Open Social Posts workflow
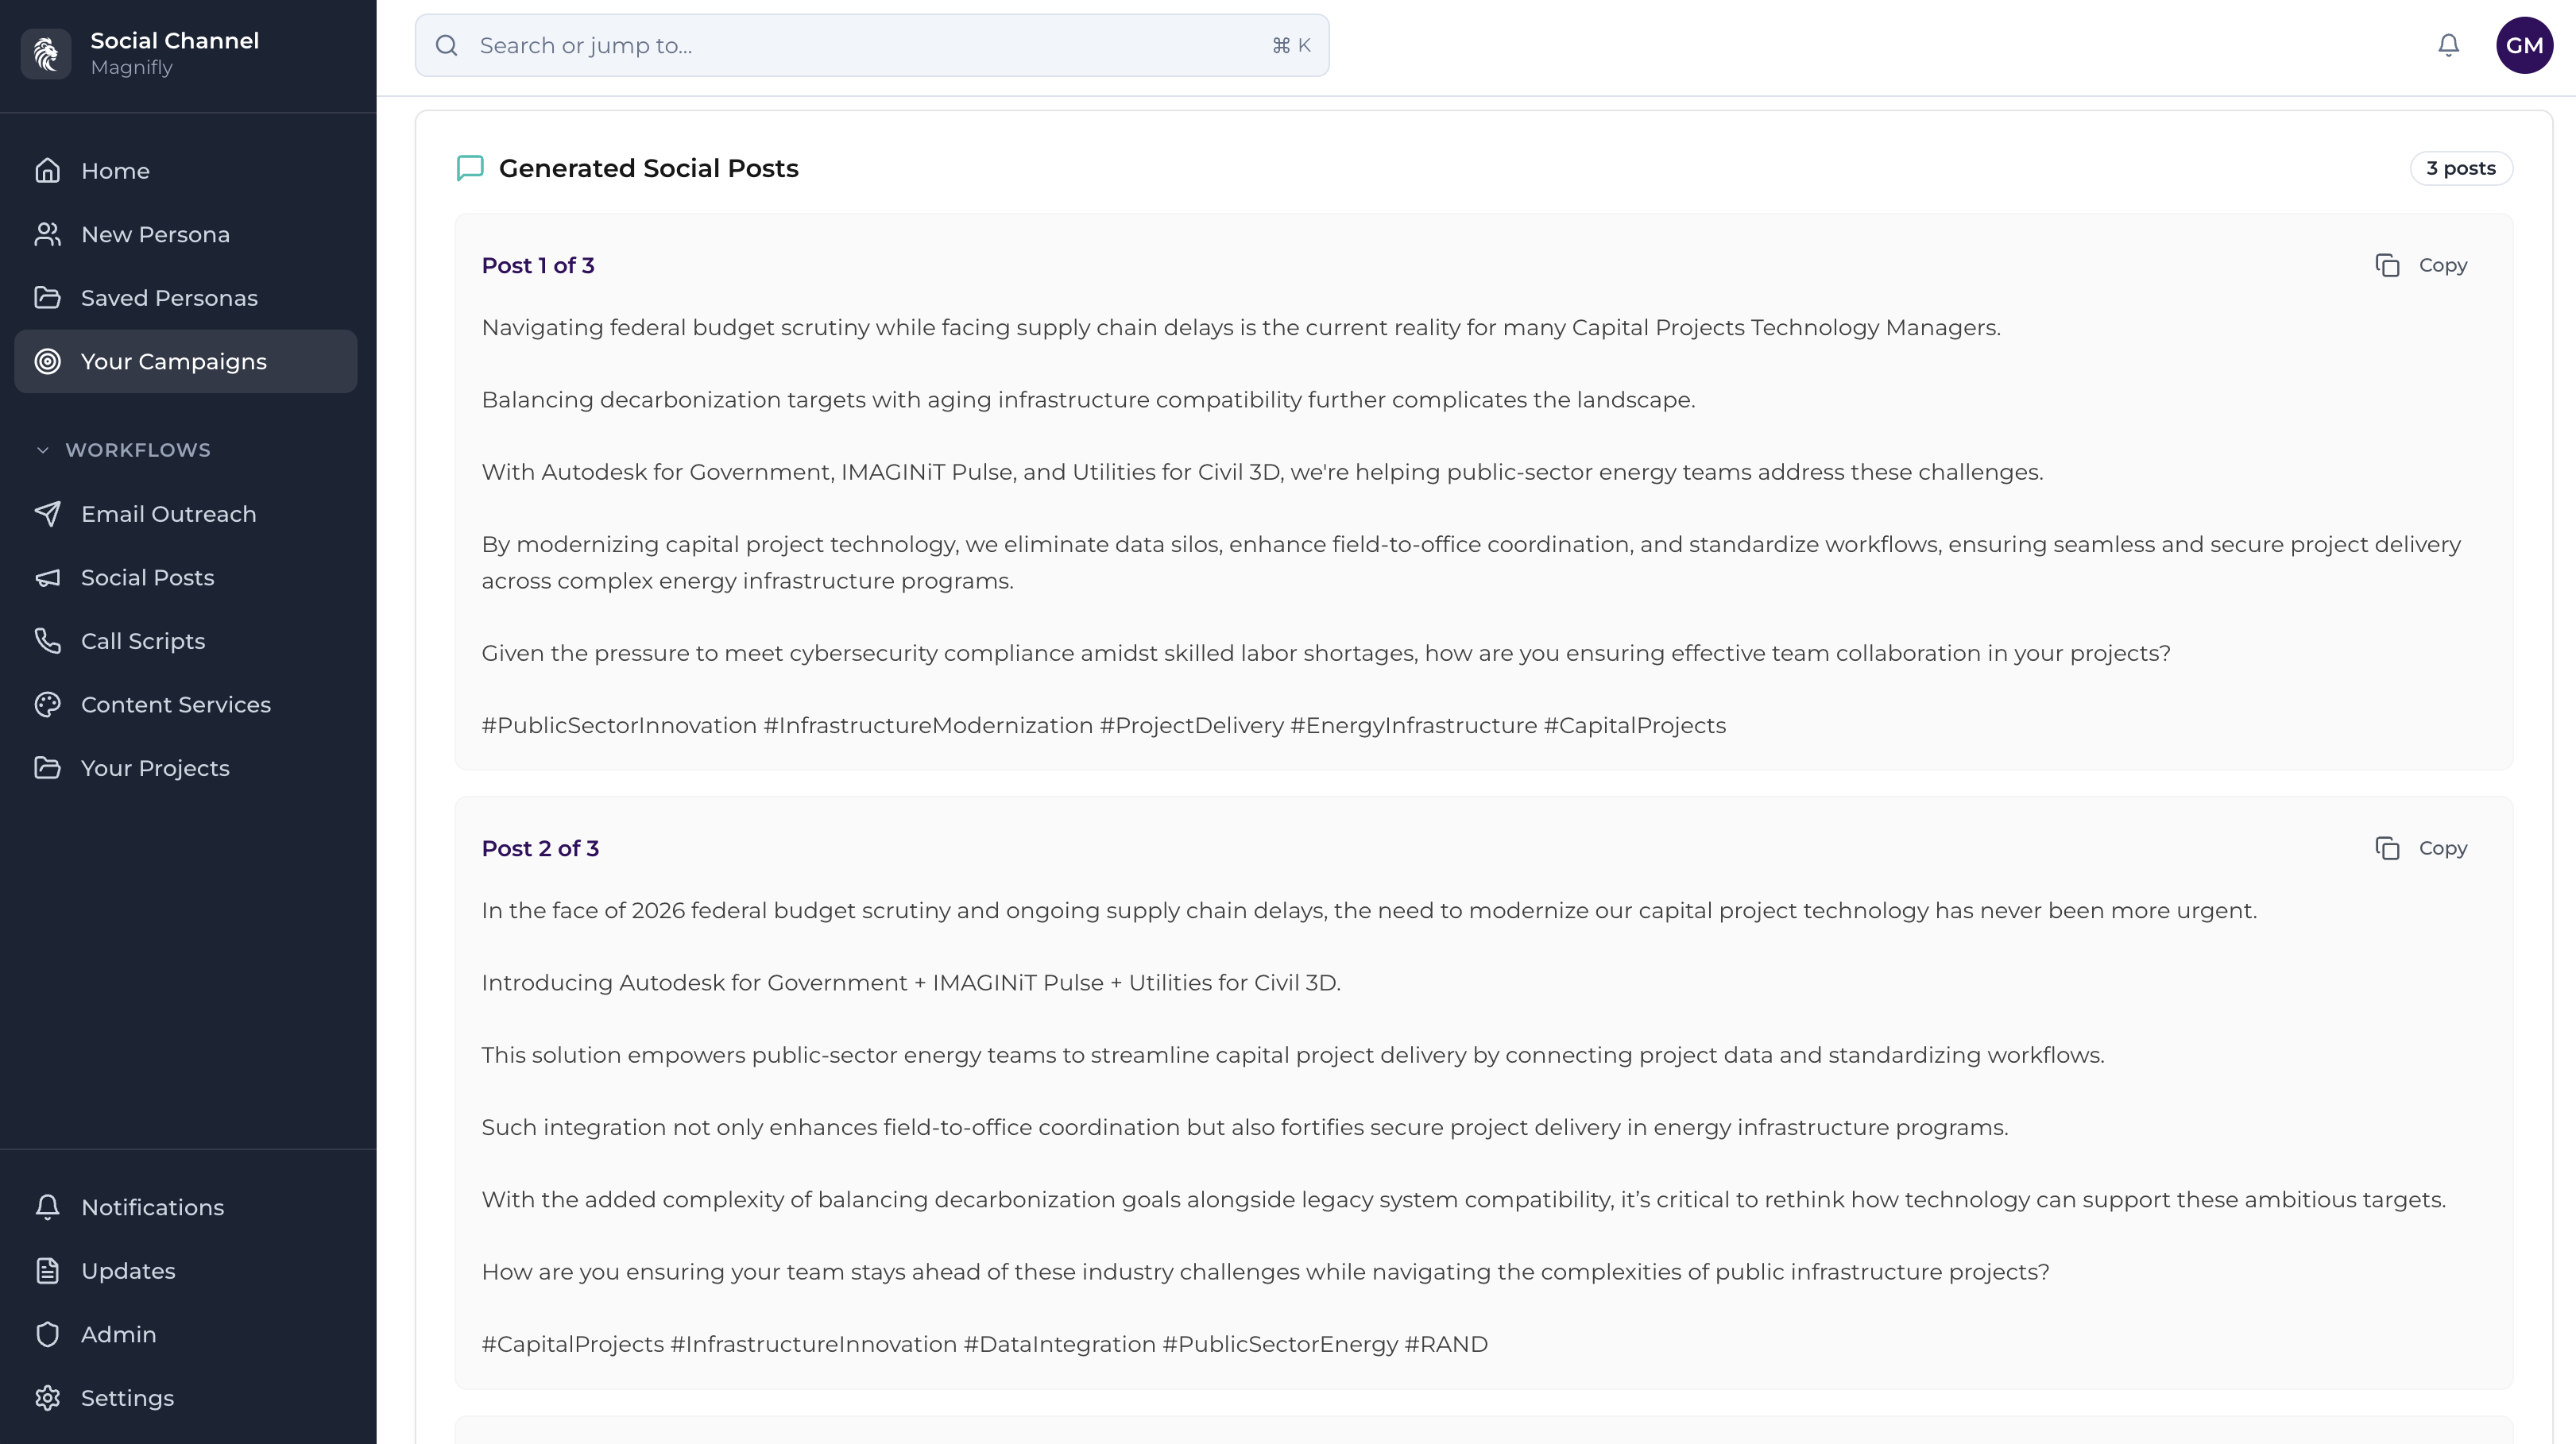The width and height of the screenshot is (2576, 1444). pos(147,577)
